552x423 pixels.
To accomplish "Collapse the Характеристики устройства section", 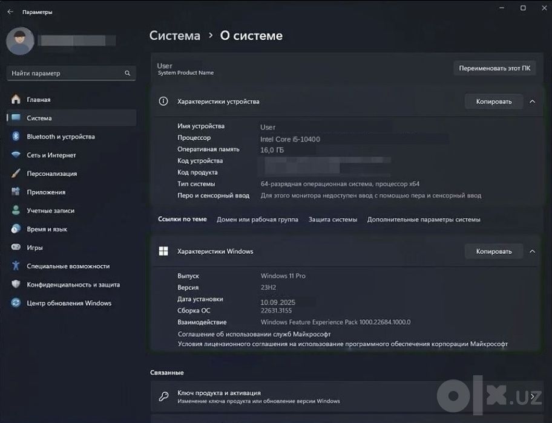I will pyautogui.click(x=532, y=102).
